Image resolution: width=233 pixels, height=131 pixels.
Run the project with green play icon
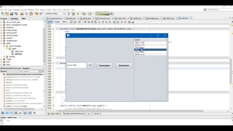click(x=78, y=14)
